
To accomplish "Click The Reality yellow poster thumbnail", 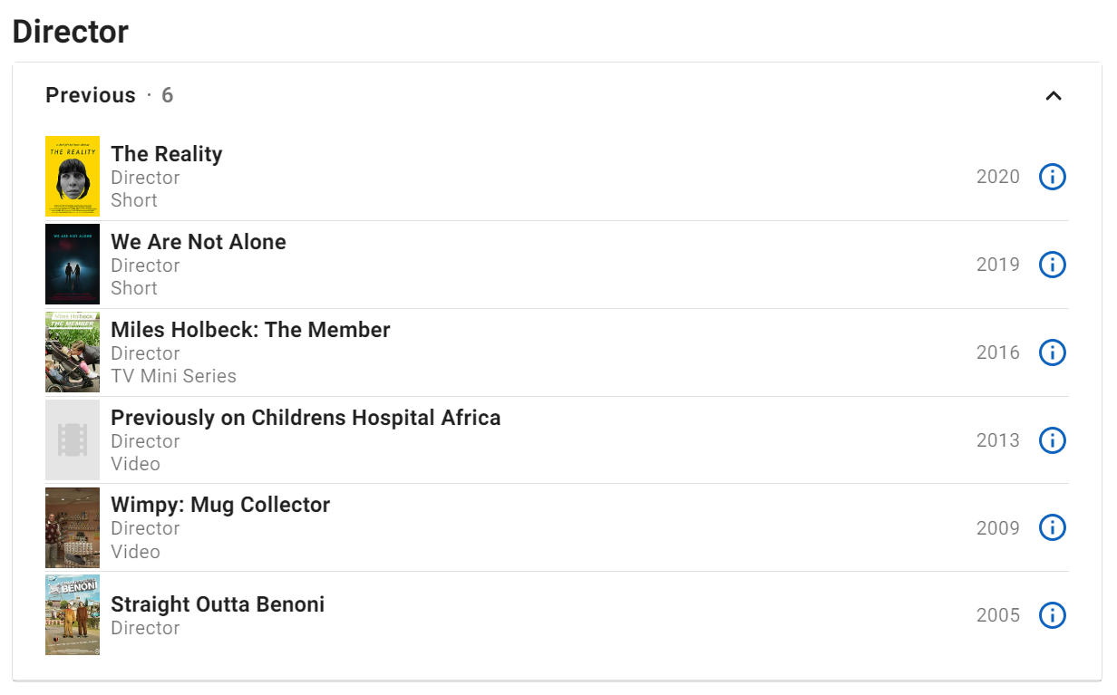I will coord(73,177).
